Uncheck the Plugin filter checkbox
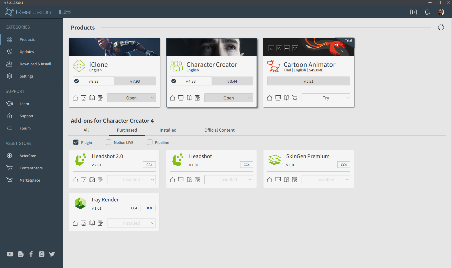Viewport: 452px width, 268px height. pos(76,142)
